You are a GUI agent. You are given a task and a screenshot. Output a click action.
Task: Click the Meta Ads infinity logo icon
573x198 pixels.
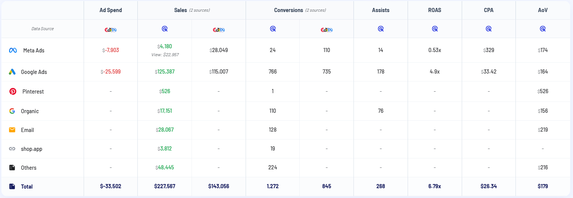coord(13,50)
